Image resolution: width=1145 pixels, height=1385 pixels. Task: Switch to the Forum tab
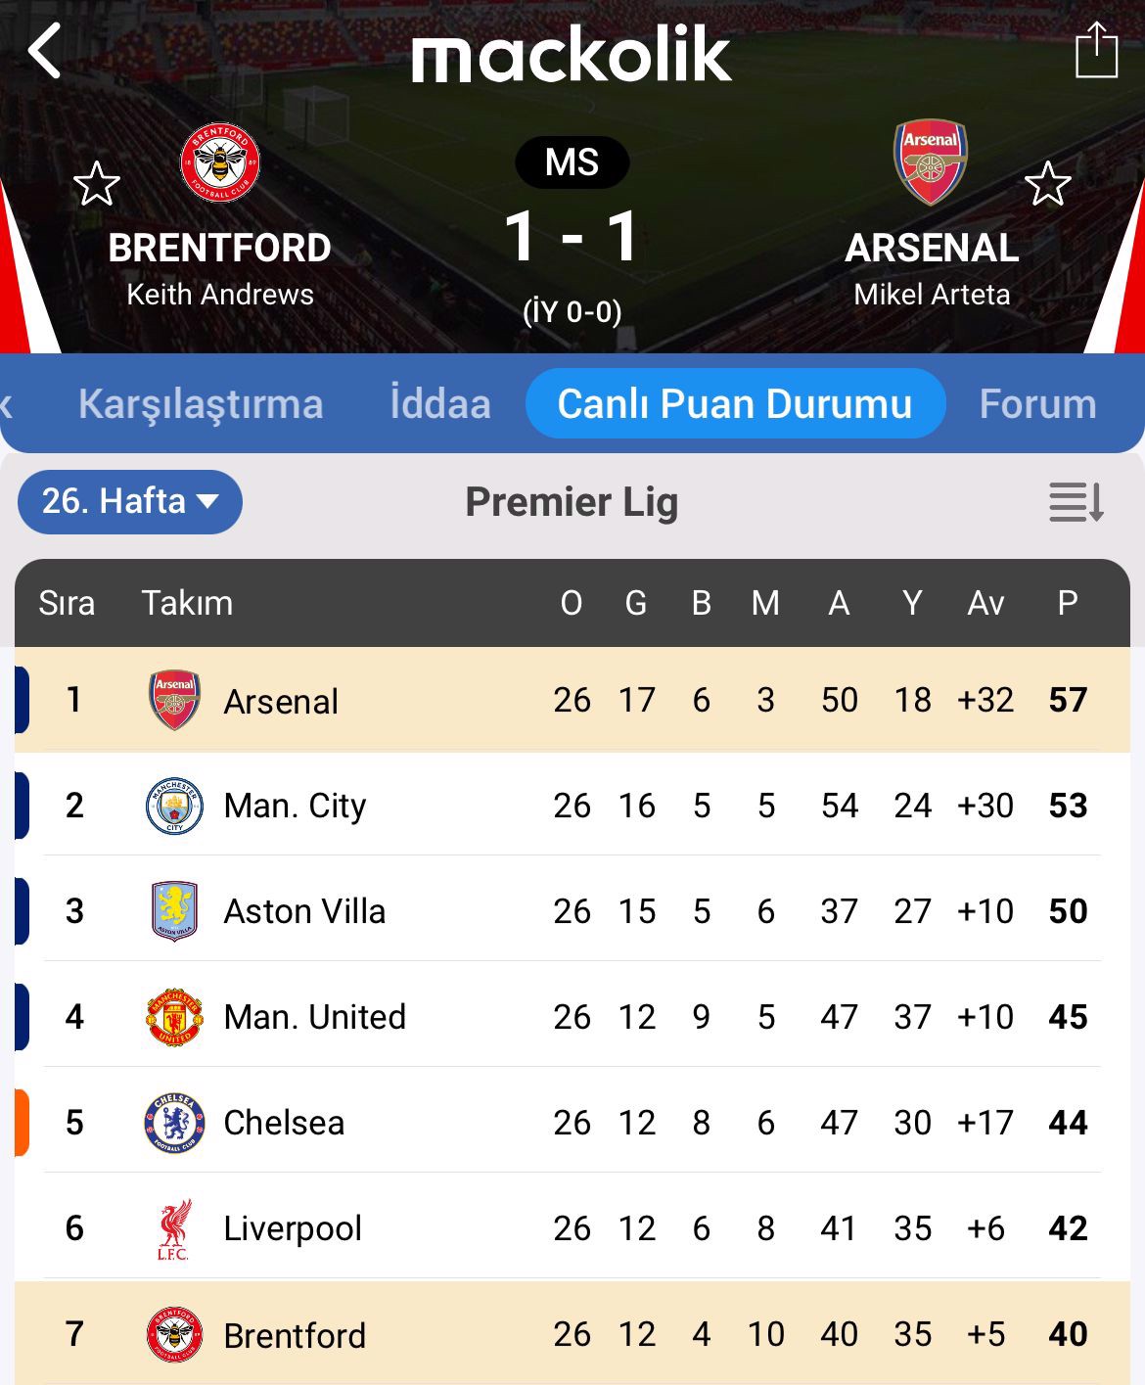click(1037, 404)
